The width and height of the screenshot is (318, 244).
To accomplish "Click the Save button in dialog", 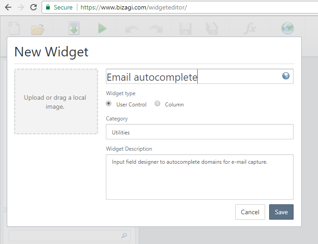I will pyautogui.click(x=281, y=212).
